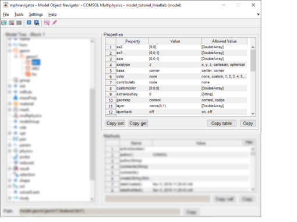This screenshot has height=222, width=297.
Task: Click the pink feather icon in toolbar
Action: tap(54, 23)
